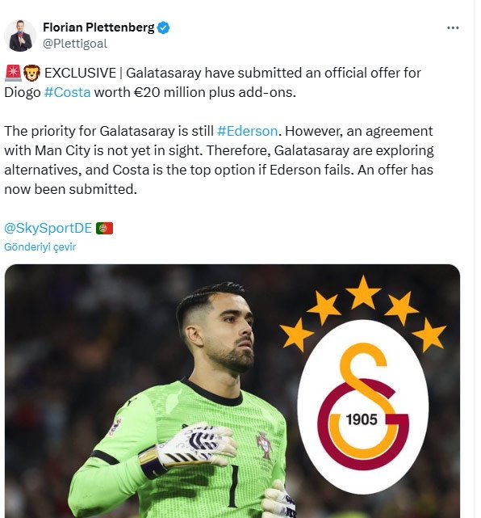The height and width of the screenshot is (518, 481).
Task: Click the red siren emoji
Action: 13,73
